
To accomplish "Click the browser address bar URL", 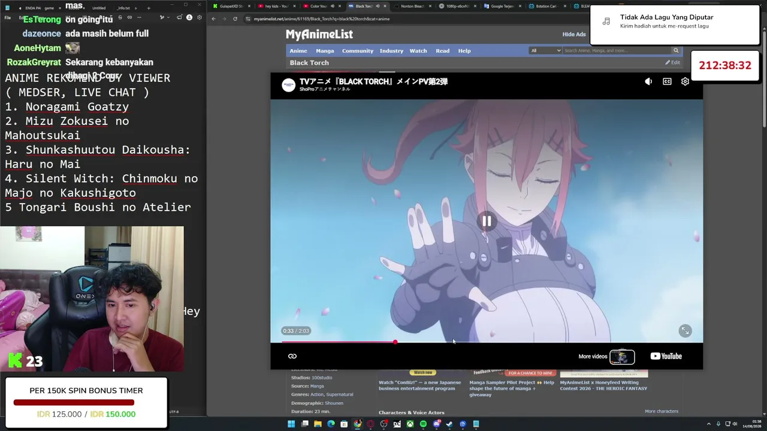I will (321, 19).
